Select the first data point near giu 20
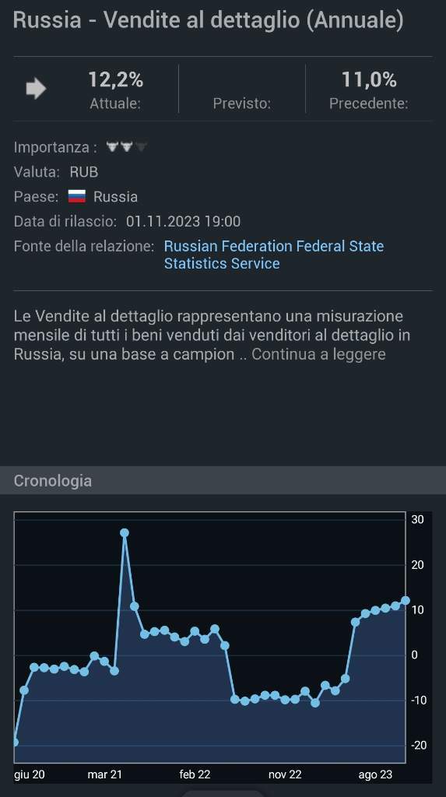This screenshot has width=446, height=797. (15, 742)
